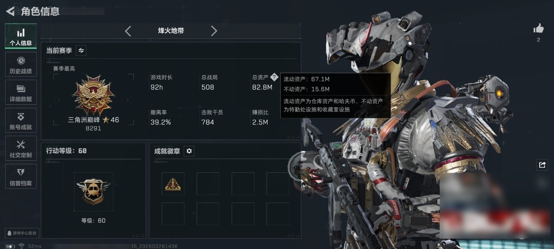Open 成就徽章 gear settings

click(189, 151)
